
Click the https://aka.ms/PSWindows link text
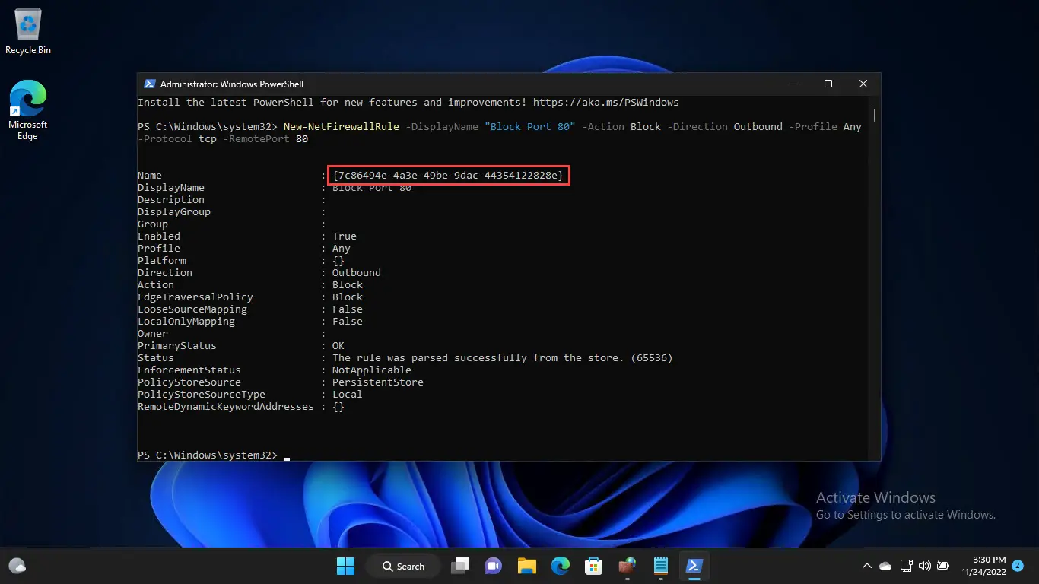pyautogui.click(x=605, y=102)
